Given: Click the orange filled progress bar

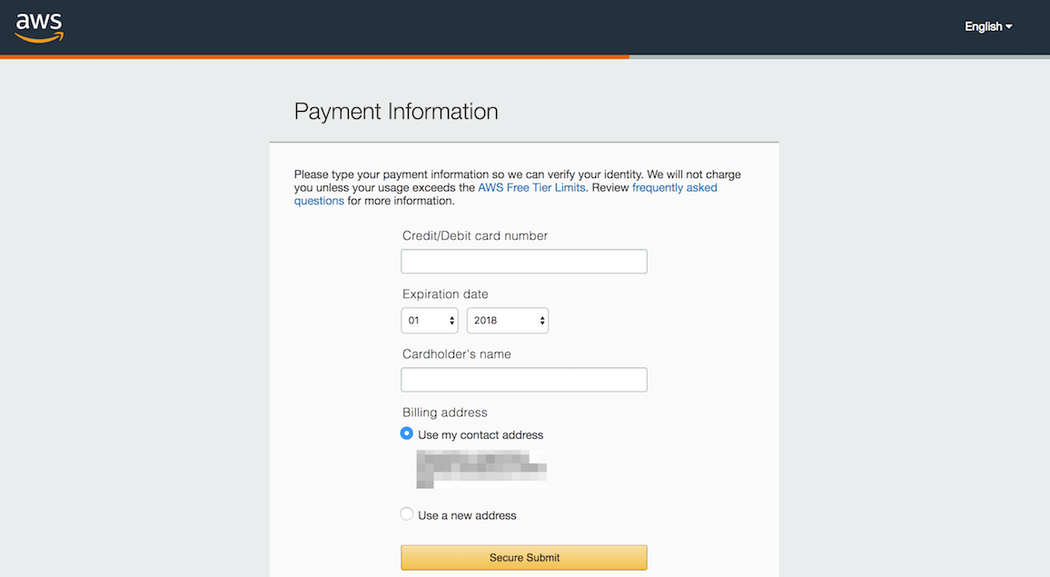Looking at the screenshot, I should coord(314,56).
